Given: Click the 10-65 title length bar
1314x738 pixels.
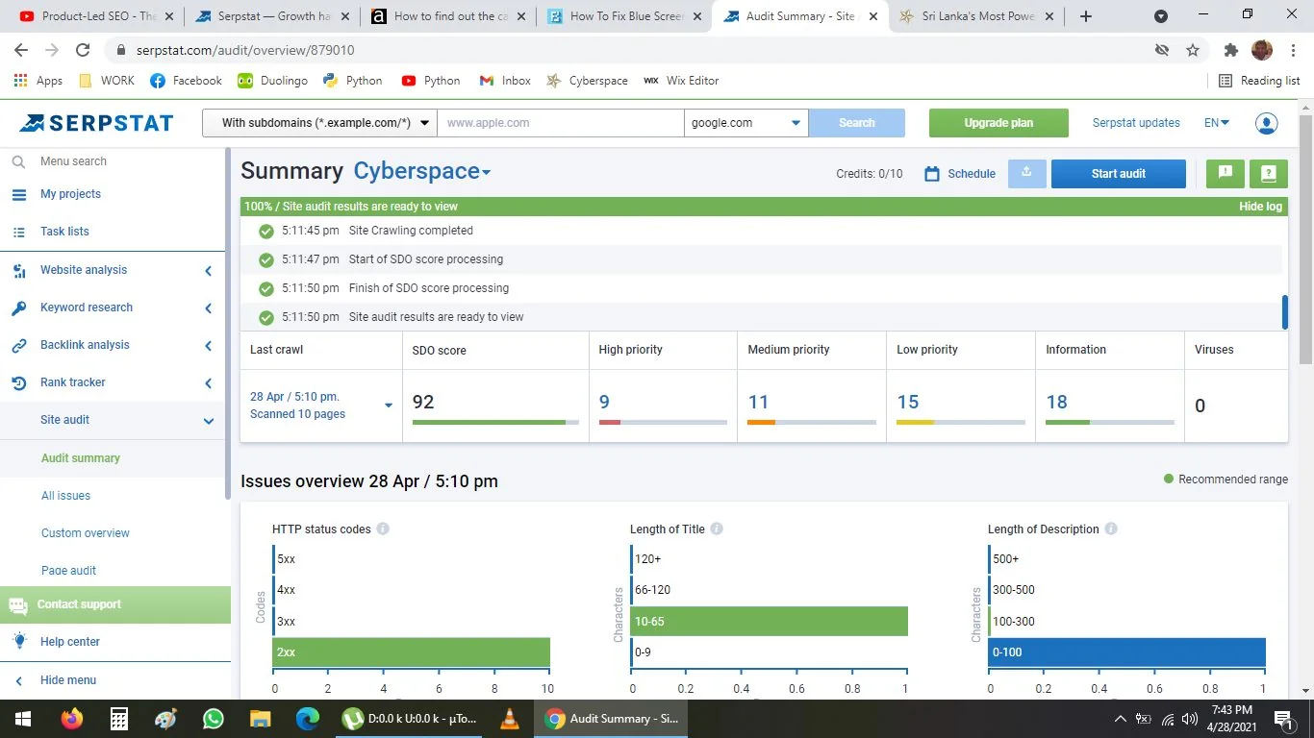Looking at the screenshot, I should click(770, 622).
